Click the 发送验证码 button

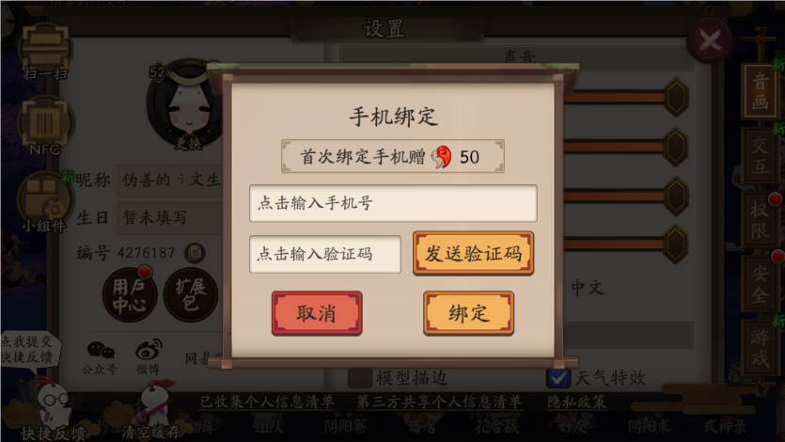pos(473,253)
